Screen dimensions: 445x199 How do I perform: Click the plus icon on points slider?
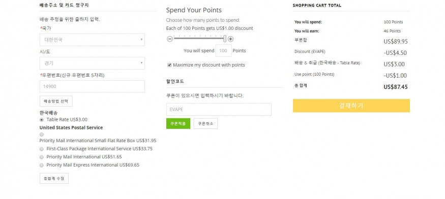pyautogui.click(x=231, y=39)
